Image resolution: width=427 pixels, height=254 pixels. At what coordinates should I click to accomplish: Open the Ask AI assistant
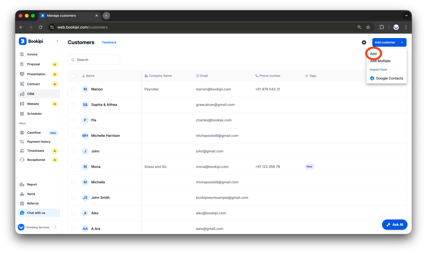tap(395, 225)
